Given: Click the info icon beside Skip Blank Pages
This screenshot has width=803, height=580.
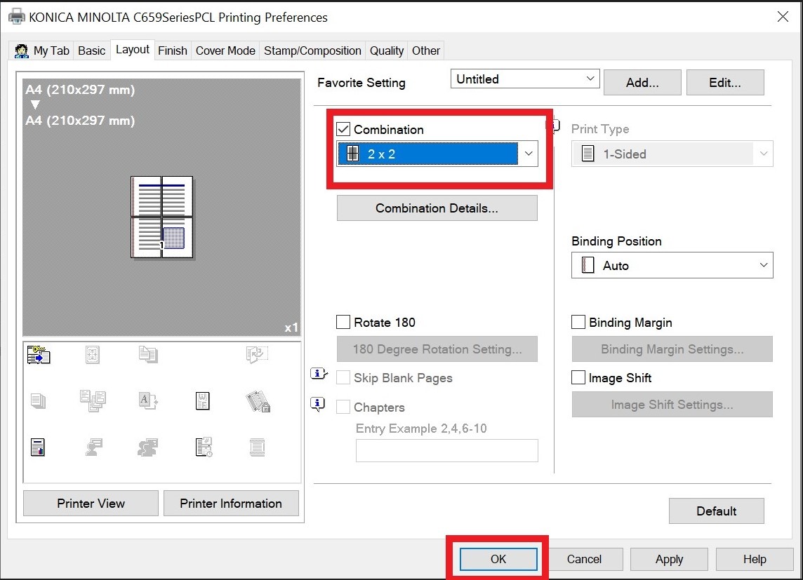Looking at the screenshot, I should tap(318, 375).
